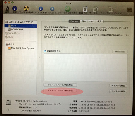Screen dimensions: 135x116
Task: Click Verify Disk Permissions (ディスクのアクセス権を検証) button
Action: 60,85
